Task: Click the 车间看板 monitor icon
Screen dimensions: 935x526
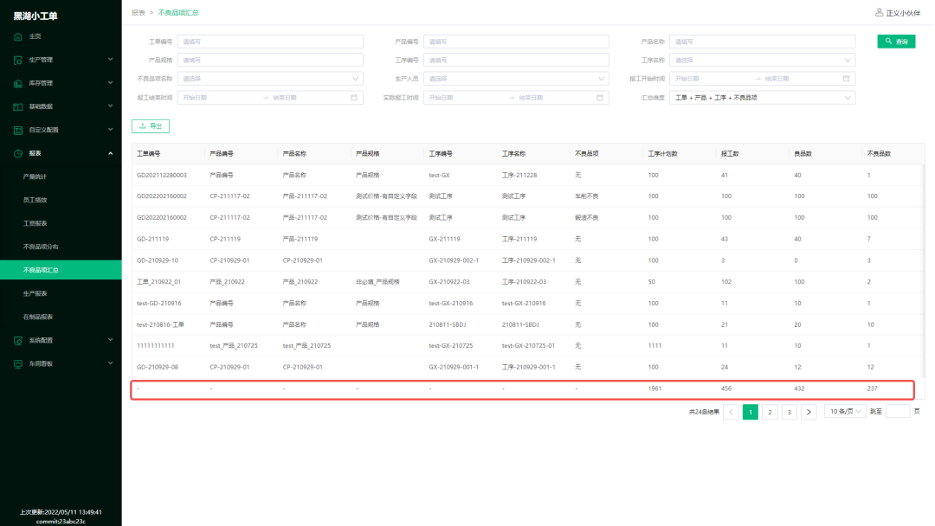Action: (x=18, y=363)
